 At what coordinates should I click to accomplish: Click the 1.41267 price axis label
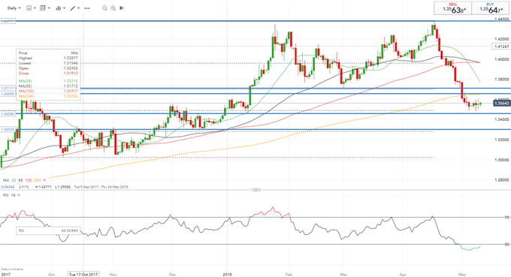click(x=501, y=47)
